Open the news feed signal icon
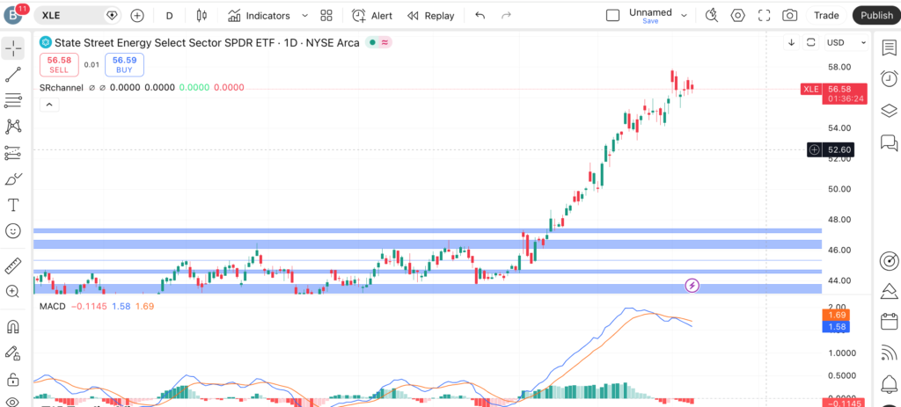 [x=889, y=352]
